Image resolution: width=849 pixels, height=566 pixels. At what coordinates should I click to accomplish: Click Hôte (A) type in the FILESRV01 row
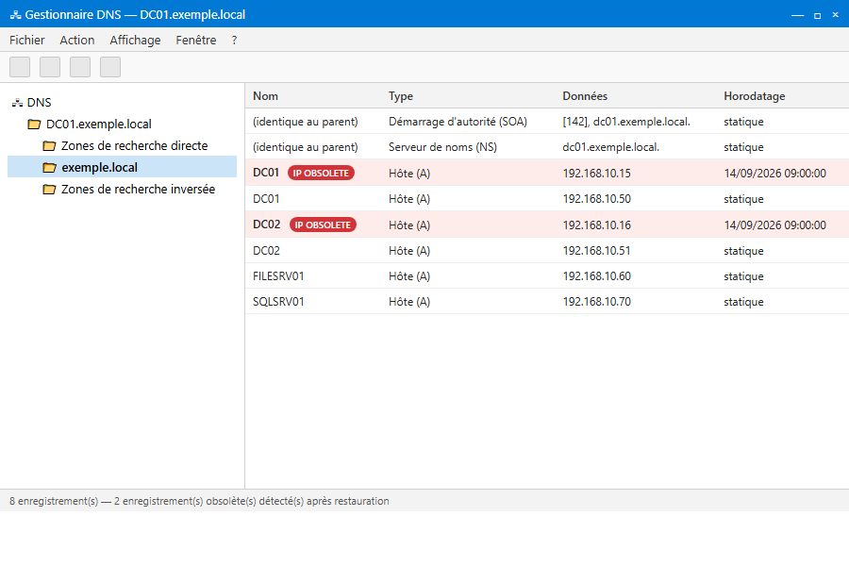point(409,276)
